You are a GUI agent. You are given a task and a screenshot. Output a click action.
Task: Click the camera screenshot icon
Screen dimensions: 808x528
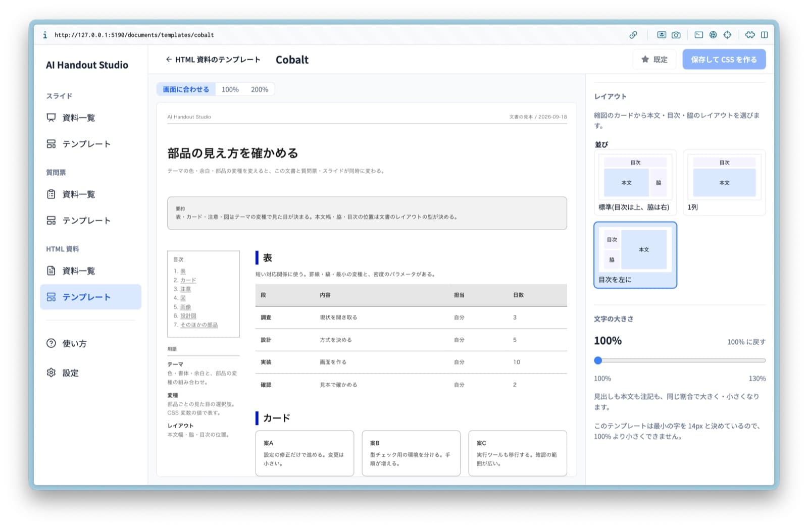[x=676, y=35]
